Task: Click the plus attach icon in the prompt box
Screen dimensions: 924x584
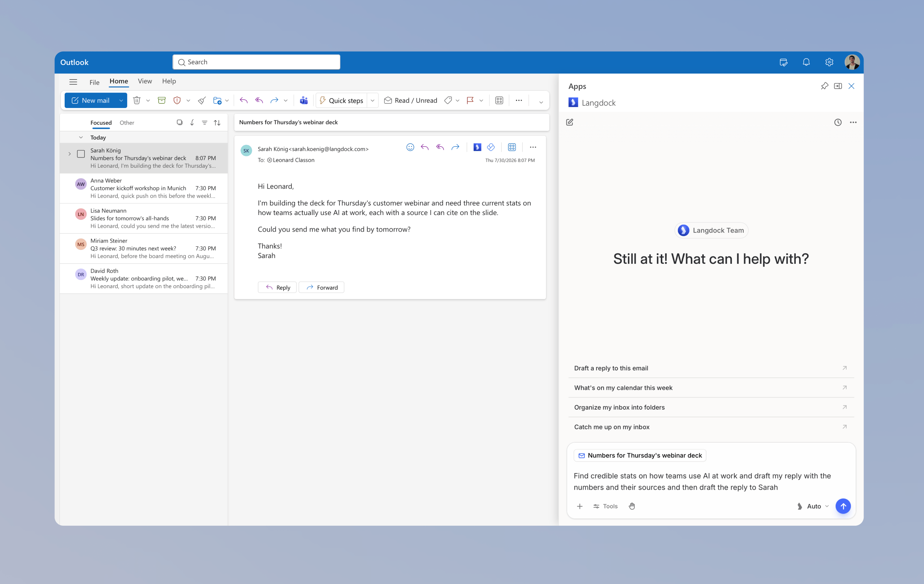Action: (x=580, y=506)
